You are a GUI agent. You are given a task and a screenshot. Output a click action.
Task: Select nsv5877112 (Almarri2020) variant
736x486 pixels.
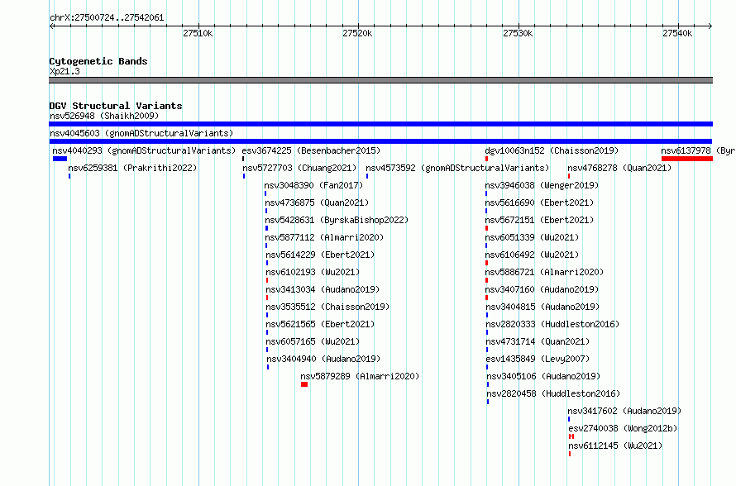point(324,237)
